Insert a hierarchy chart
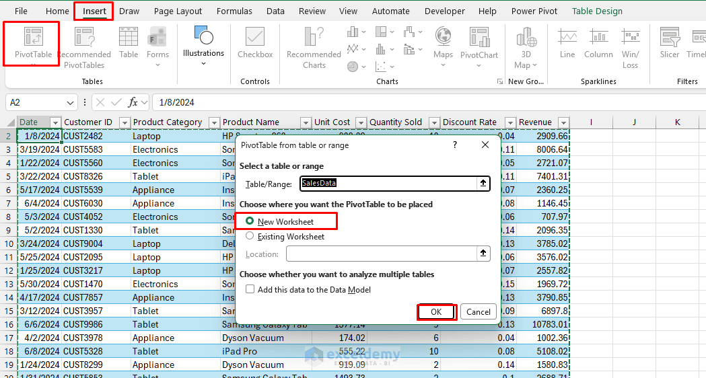The height and width of the screenshot is (378, 706). click(384, 32)
